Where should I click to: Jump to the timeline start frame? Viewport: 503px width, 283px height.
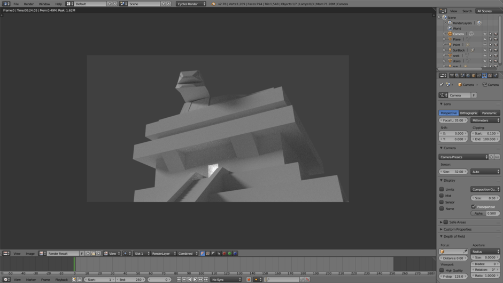pos(179,279)
